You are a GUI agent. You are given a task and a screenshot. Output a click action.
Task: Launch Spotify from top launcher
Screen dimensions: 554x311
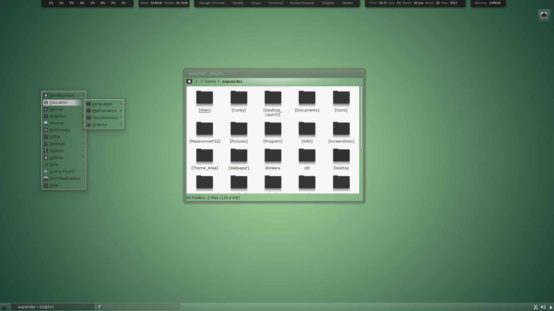[238, 3]
